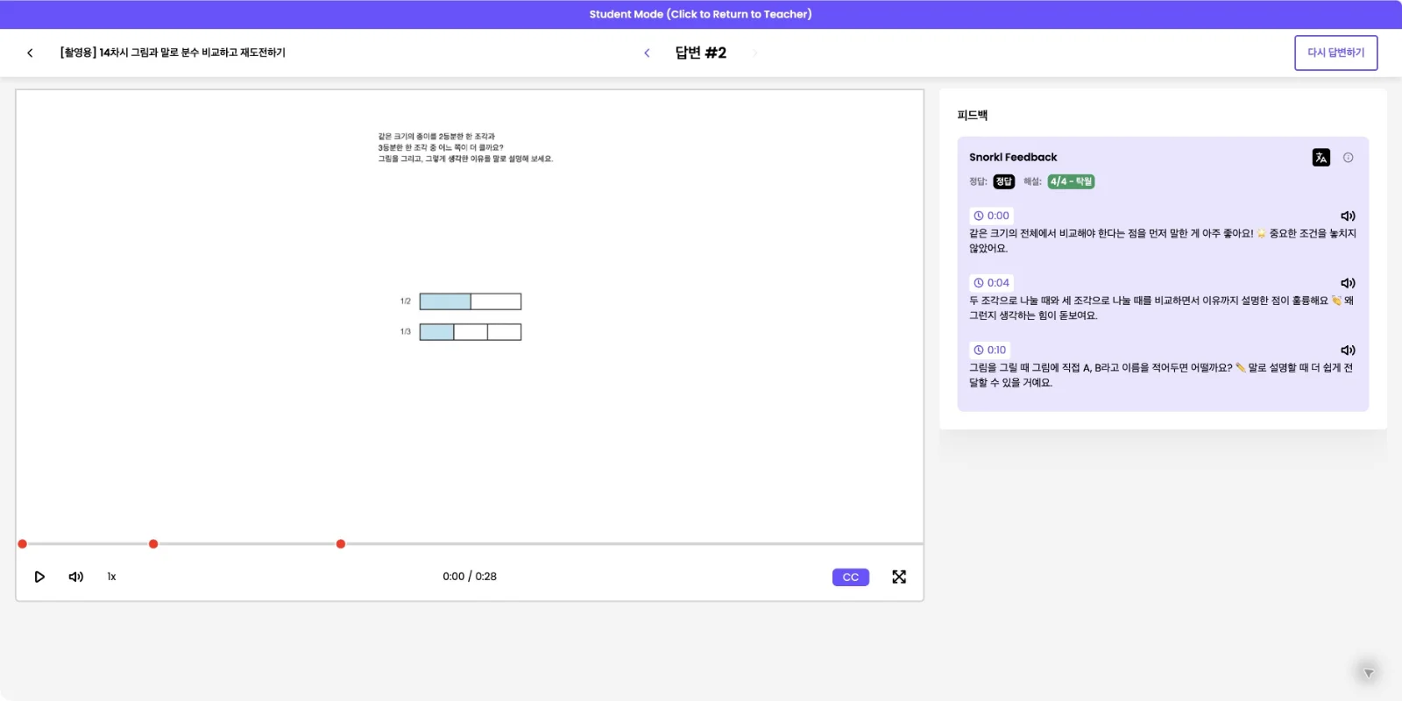Jump to the 0:04 feedback timestamp

pos(991,283)
